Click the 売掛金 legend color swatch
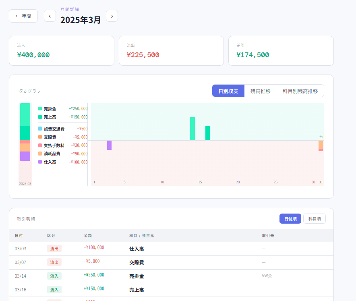 point(40,109)
